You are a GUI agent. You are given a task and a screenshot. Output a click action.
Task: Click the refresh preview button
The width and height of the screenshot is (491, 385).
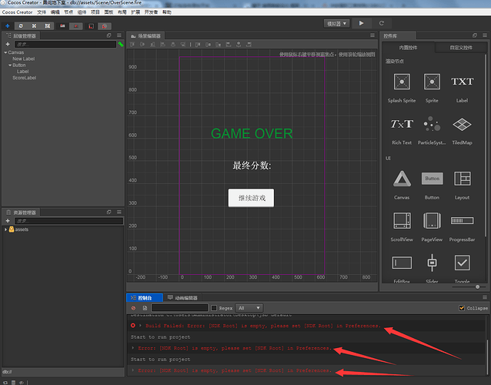(x=382, y=23)
